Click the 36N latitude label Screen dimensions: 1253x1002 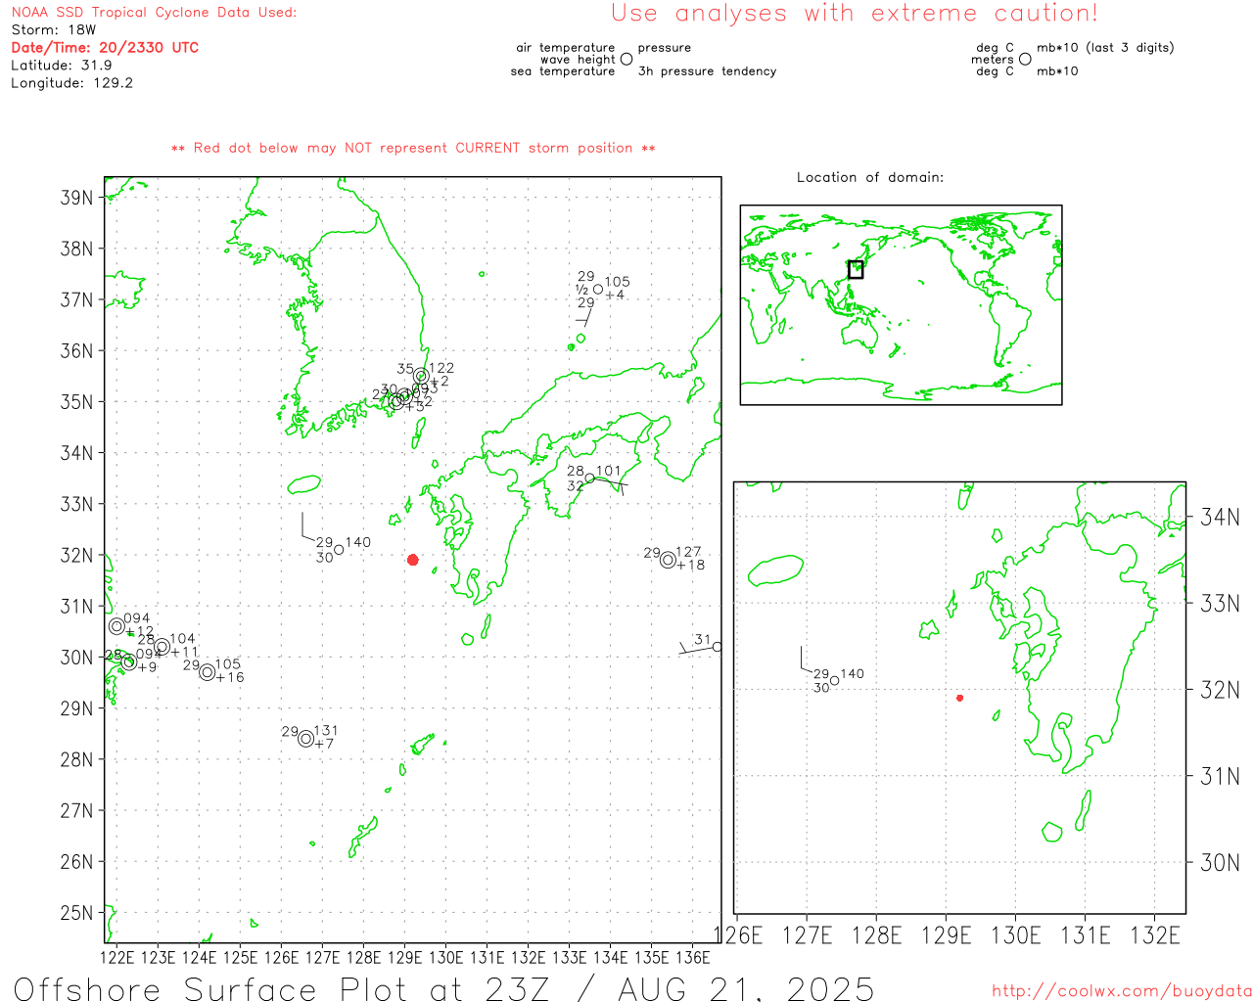coord(76,350)
